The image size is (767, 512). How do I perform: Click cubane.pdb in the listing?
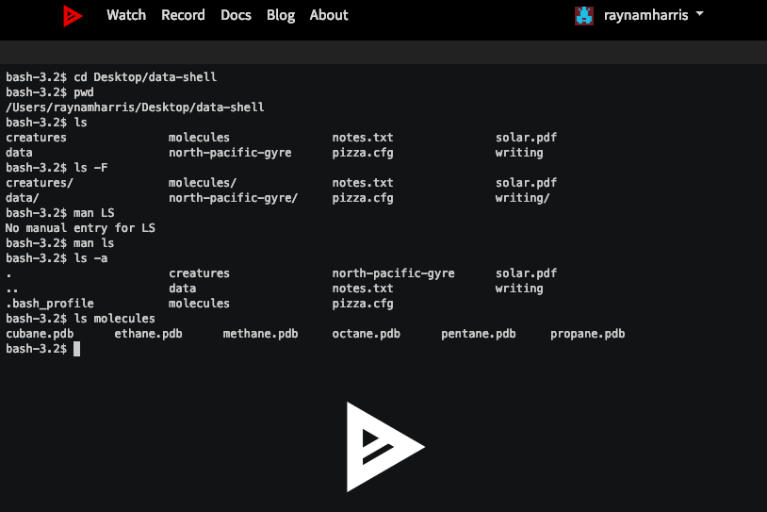(x=40, y=334)
